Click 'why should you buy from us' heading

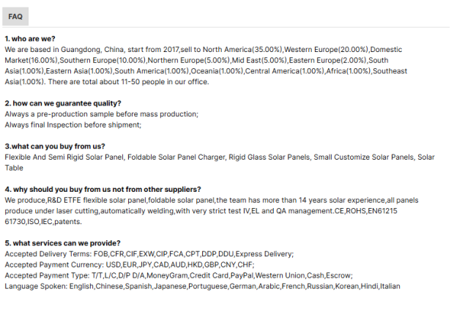[x=103, y=189]
